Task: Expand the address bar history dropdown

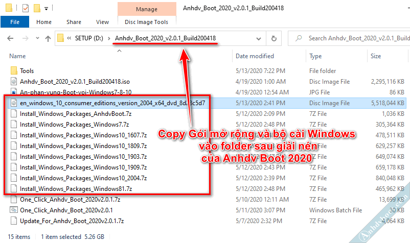Action: (259, 39)
